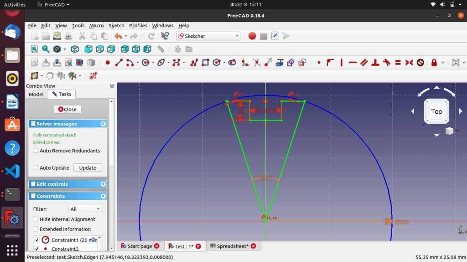
Task: Open the Macro menu
Action: pyautogui.click(x=96, y=25)
